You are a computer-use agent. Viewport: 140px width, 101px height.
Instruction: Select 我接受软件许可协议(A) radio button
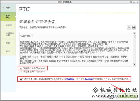pyautogui.click(x=21, y=69)
